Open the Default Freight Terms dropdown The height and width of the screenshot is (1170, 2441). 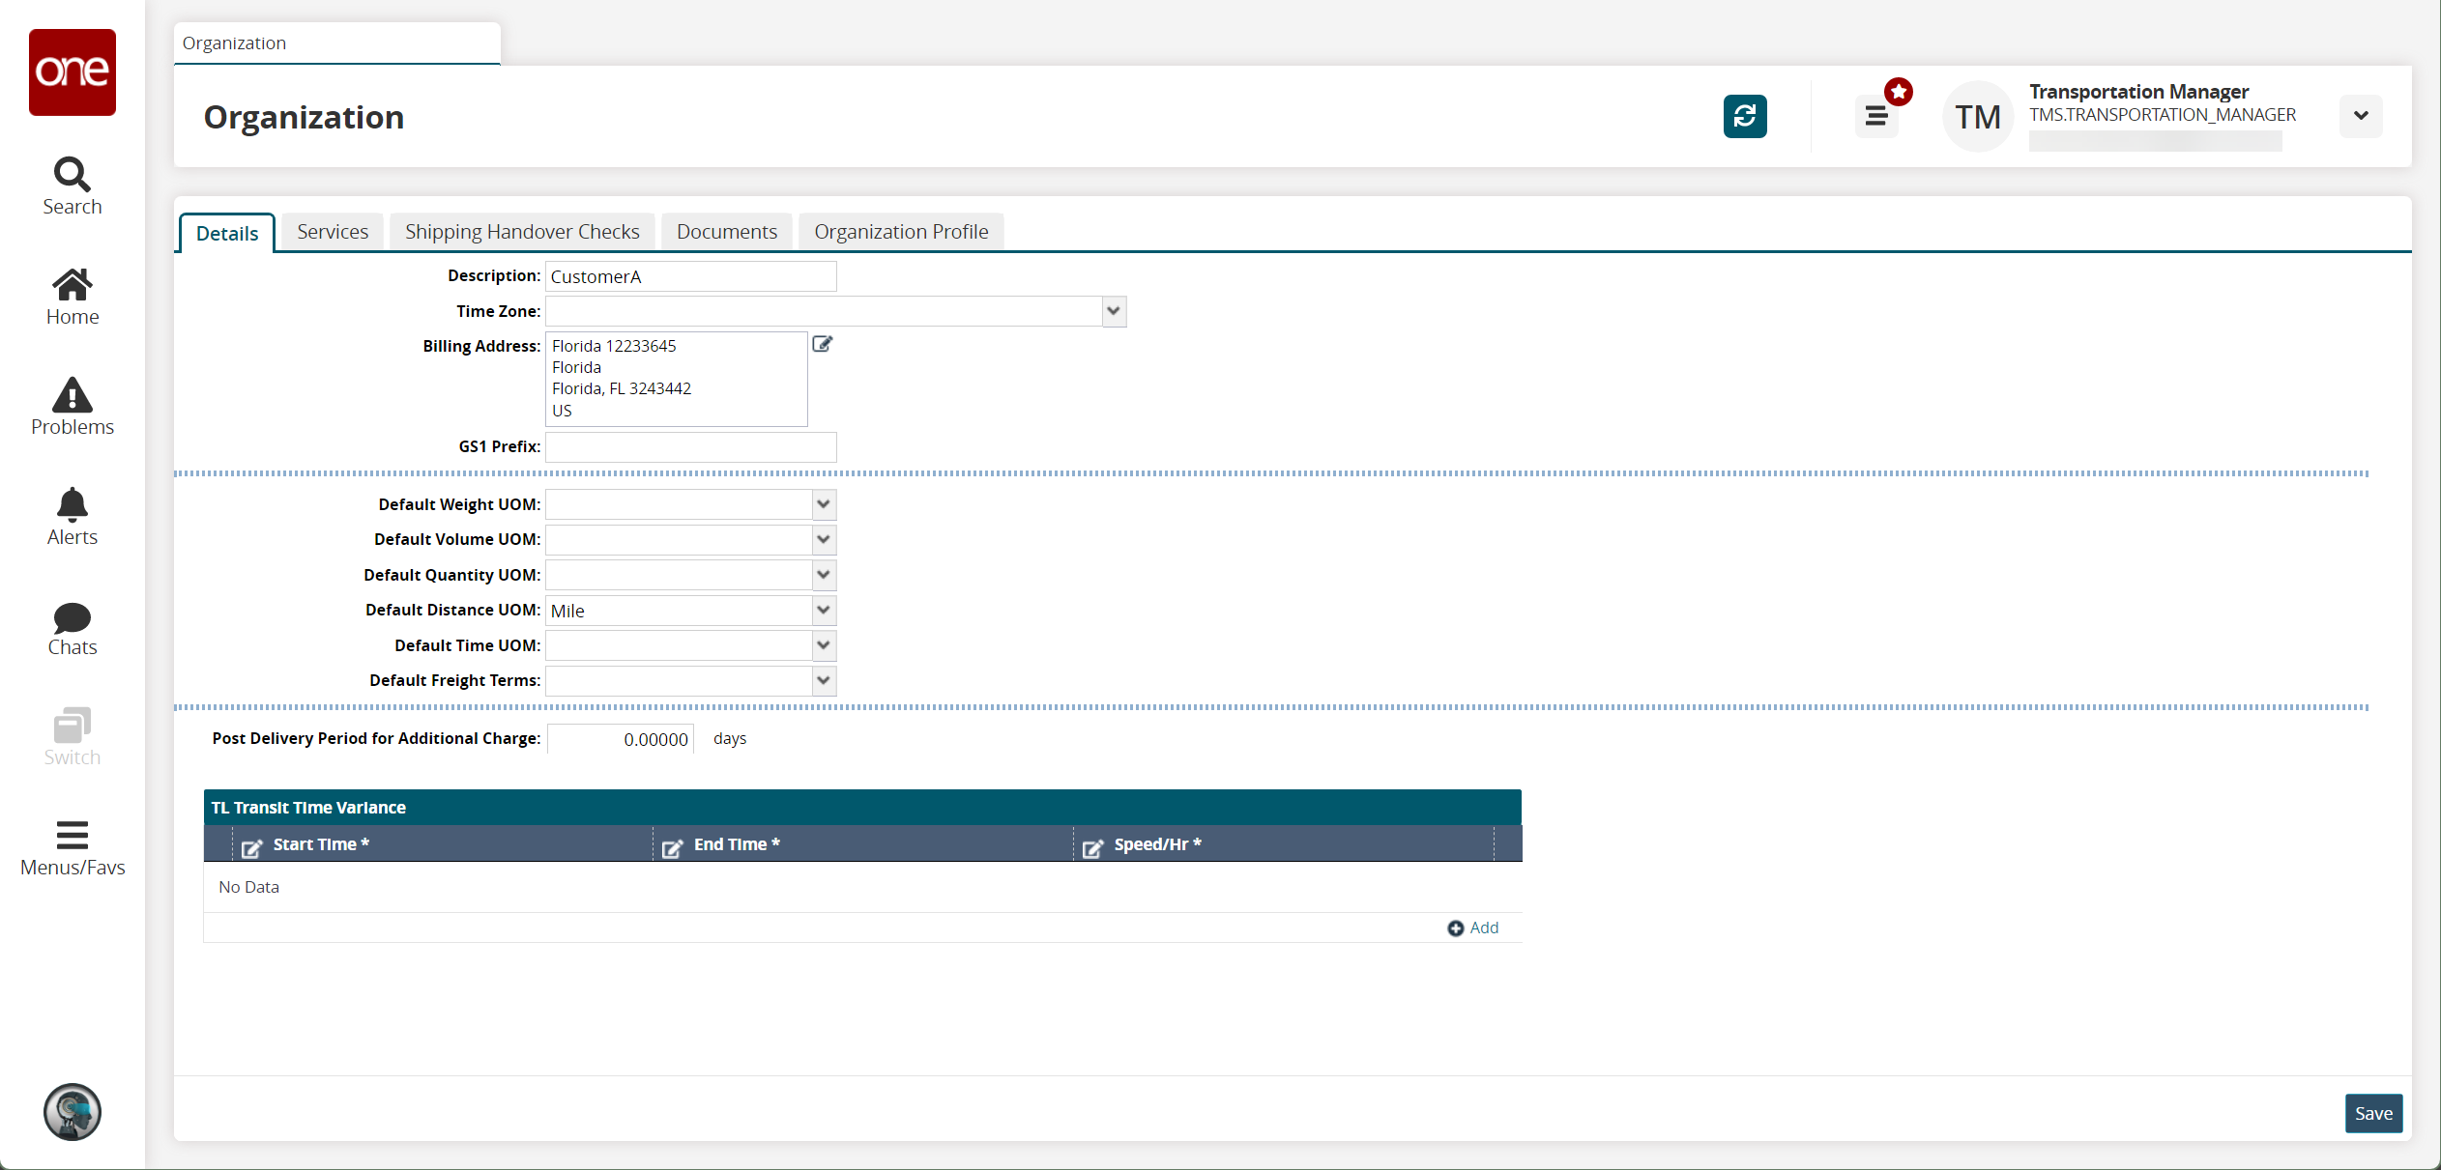[x=824, y=680]
